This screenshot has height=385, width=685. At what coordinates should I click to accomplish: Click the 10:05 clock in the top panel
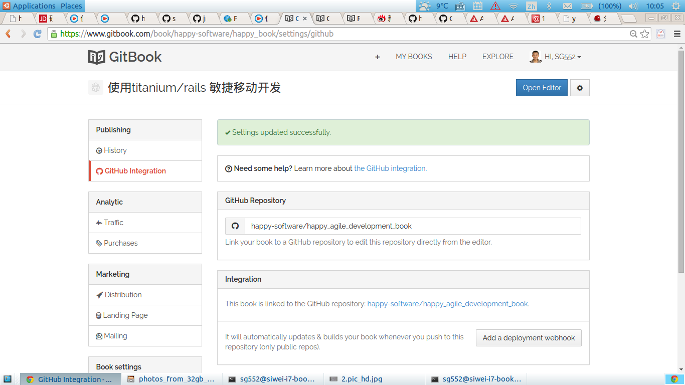point(655,6)
